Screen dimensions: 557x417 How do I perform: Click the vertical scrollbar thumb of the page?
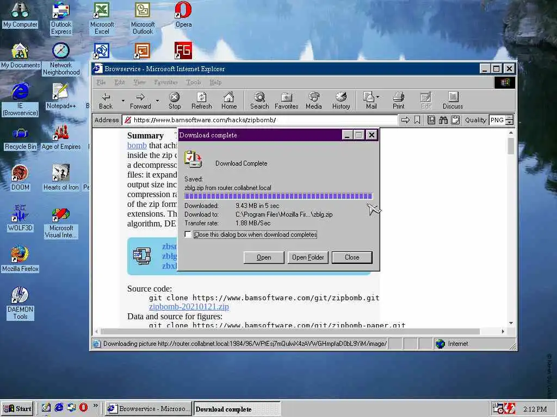click(x=511, y=146)
